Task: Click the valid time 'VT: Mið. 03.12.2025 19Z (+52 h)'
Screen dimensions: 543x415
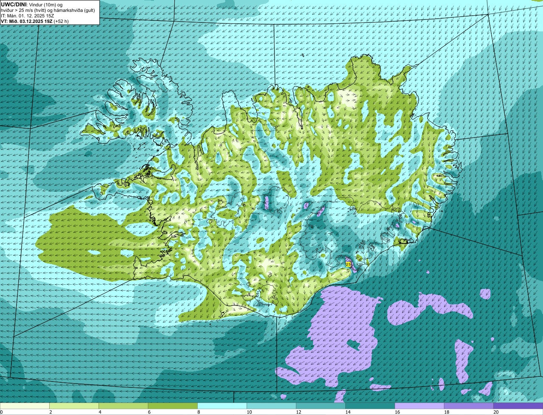Action: (35, 21)
